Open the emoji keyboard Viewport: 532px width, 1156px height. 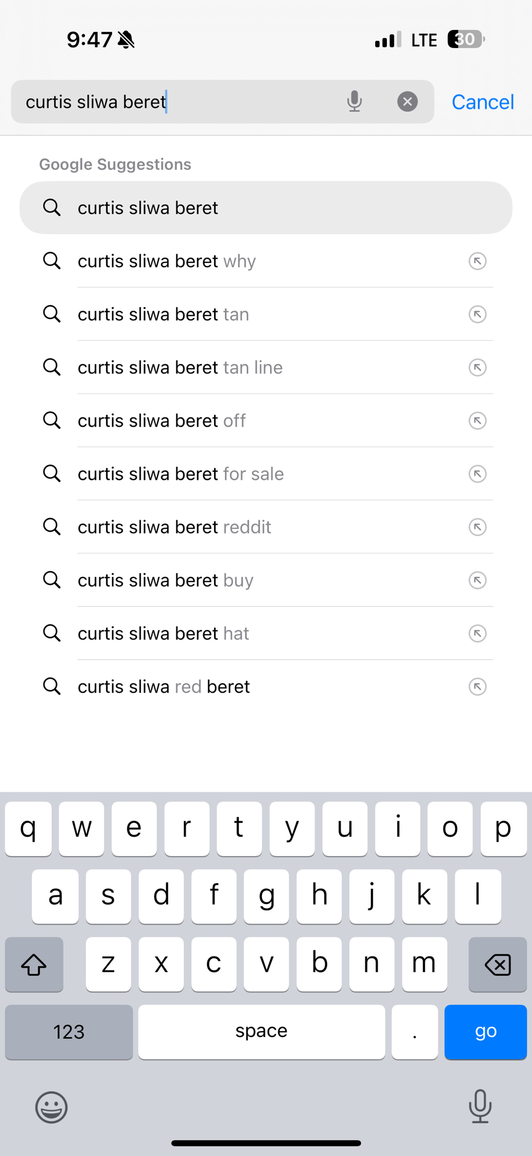pyautogui.click(x=51, y=1107)
